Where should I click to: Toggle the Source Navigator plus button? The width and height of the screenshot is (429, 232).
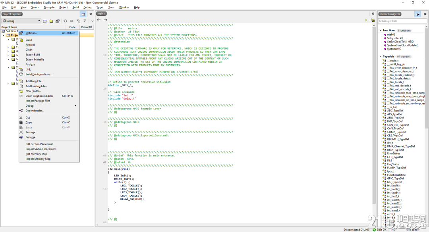tap(417, 14)
